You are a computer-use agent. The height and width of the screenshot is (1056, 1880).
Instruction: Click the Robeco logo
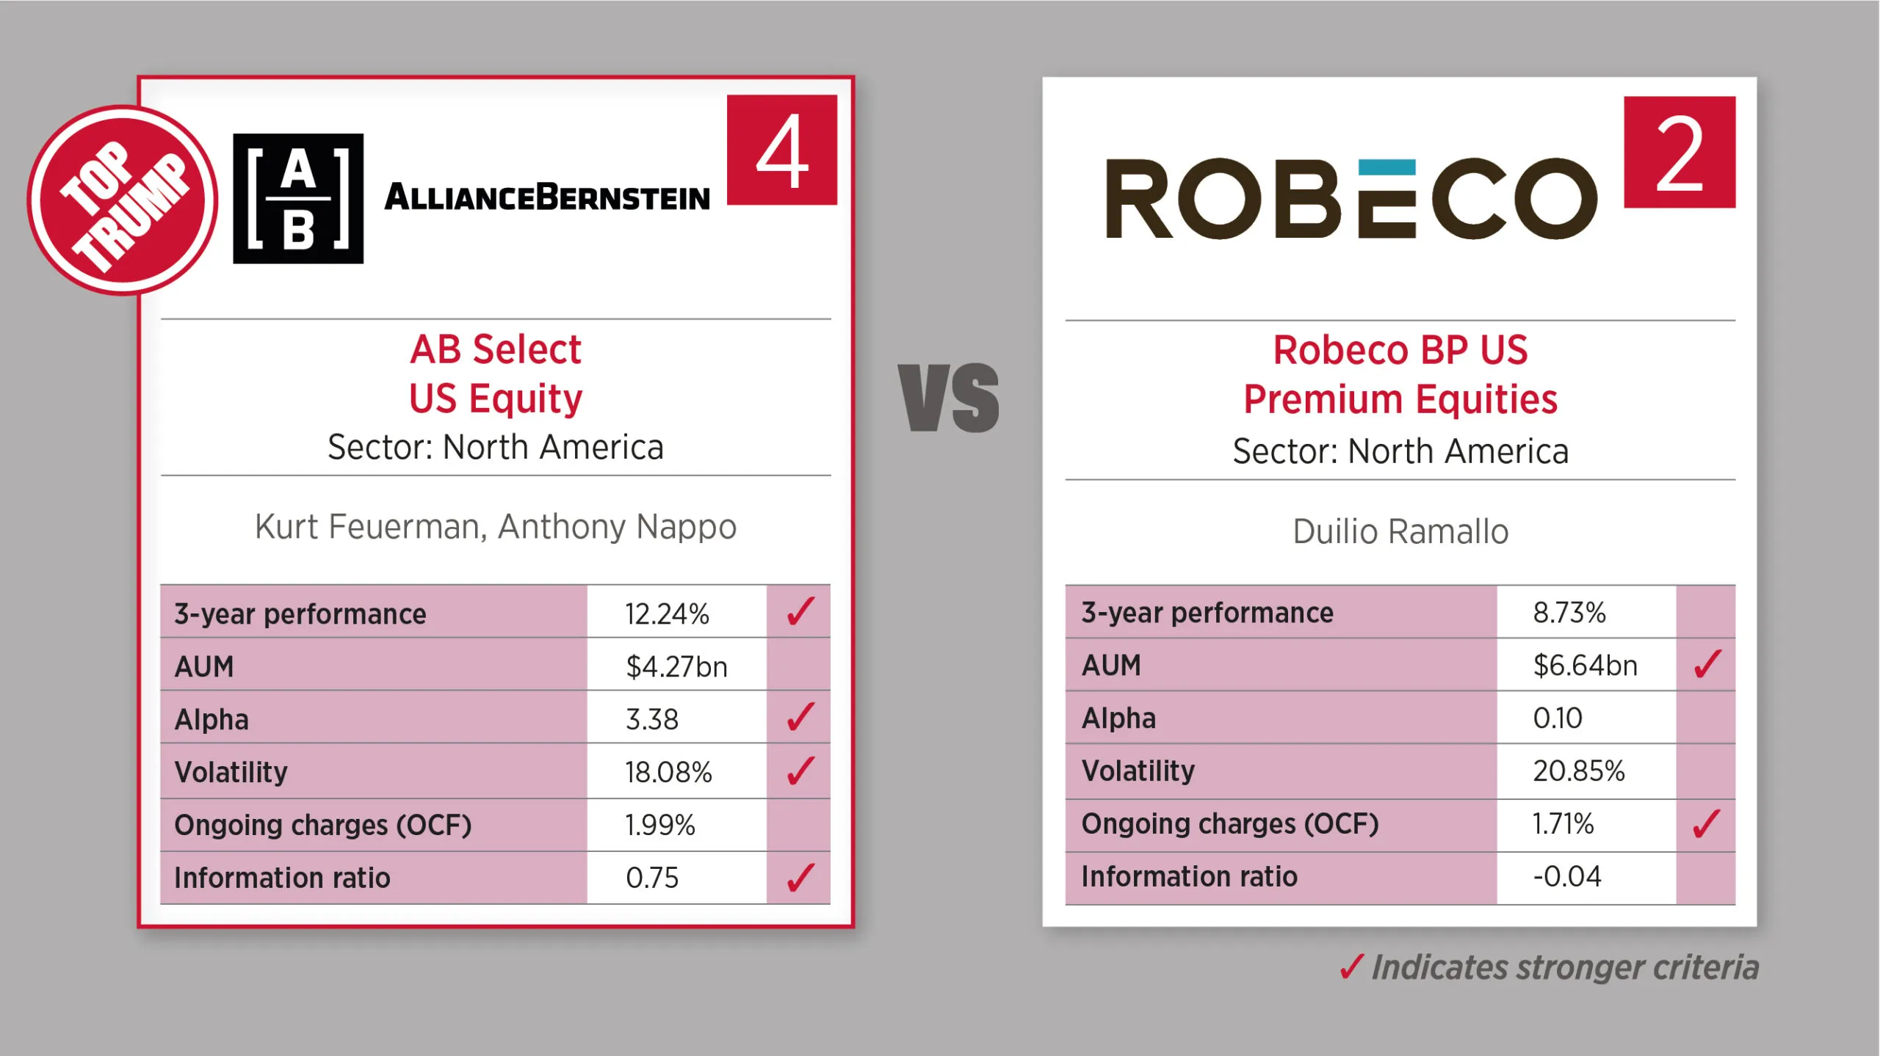tap(1351, 198)
